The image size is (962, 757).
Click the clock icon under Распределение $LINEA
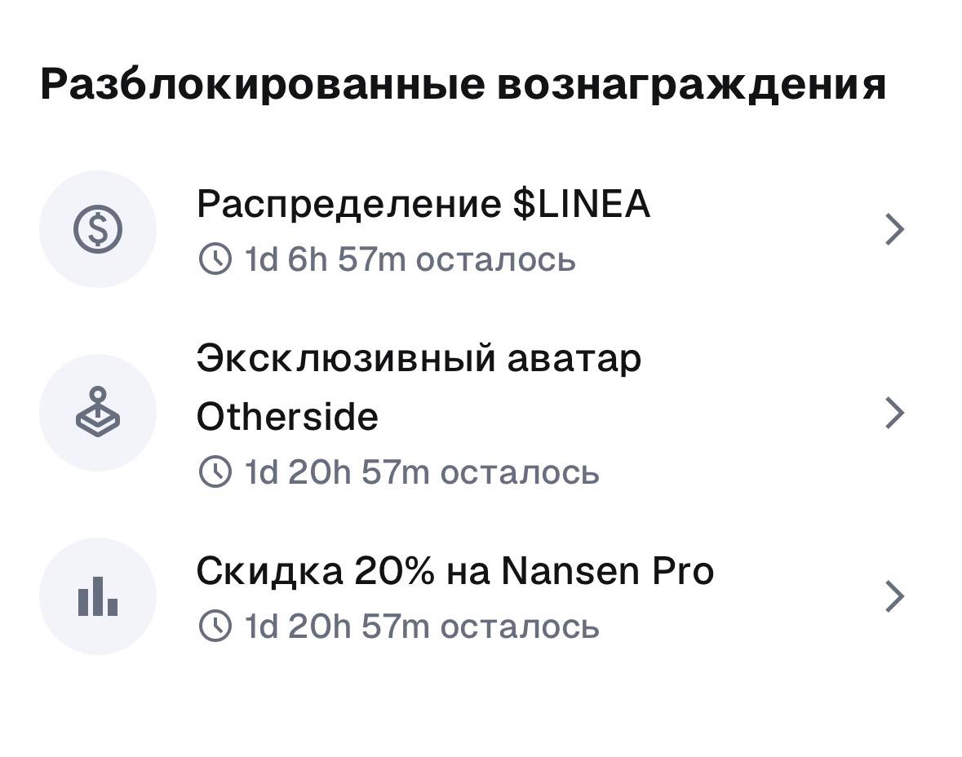pyautogui.click(x=215, y=259)
